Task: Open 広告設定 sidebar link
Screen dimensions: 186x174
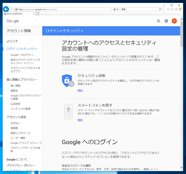Action: click(15, 104)
